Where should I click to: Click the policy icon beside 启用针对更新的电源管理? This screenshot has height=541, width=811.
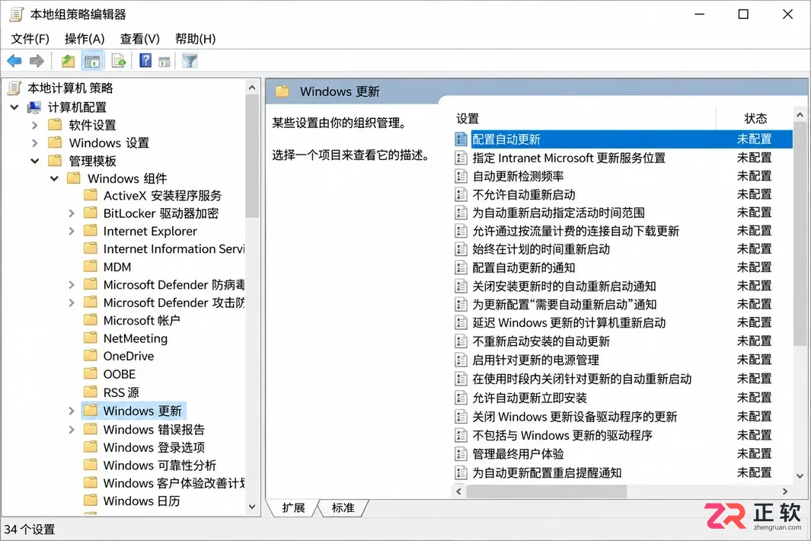click(460, 360)
